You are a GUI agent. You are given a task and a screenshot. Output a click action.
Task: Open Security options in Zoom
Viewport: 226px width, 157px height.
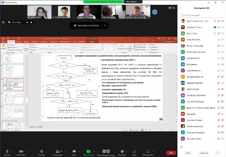[x=42, y=153]
